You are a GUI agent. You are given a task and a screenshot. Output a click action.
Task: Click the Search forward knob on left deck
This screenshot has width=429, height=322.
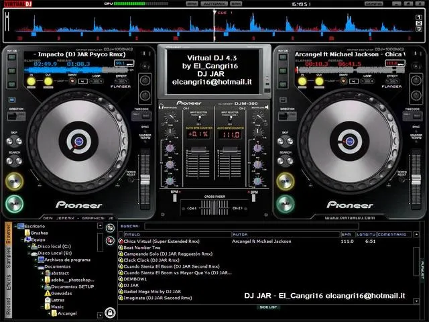tap(19, 161)
